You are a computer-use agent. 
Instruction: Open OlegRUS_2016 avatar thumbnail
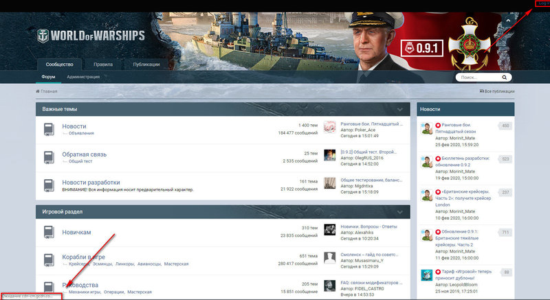pyautogui.click(x=329, y=155)
